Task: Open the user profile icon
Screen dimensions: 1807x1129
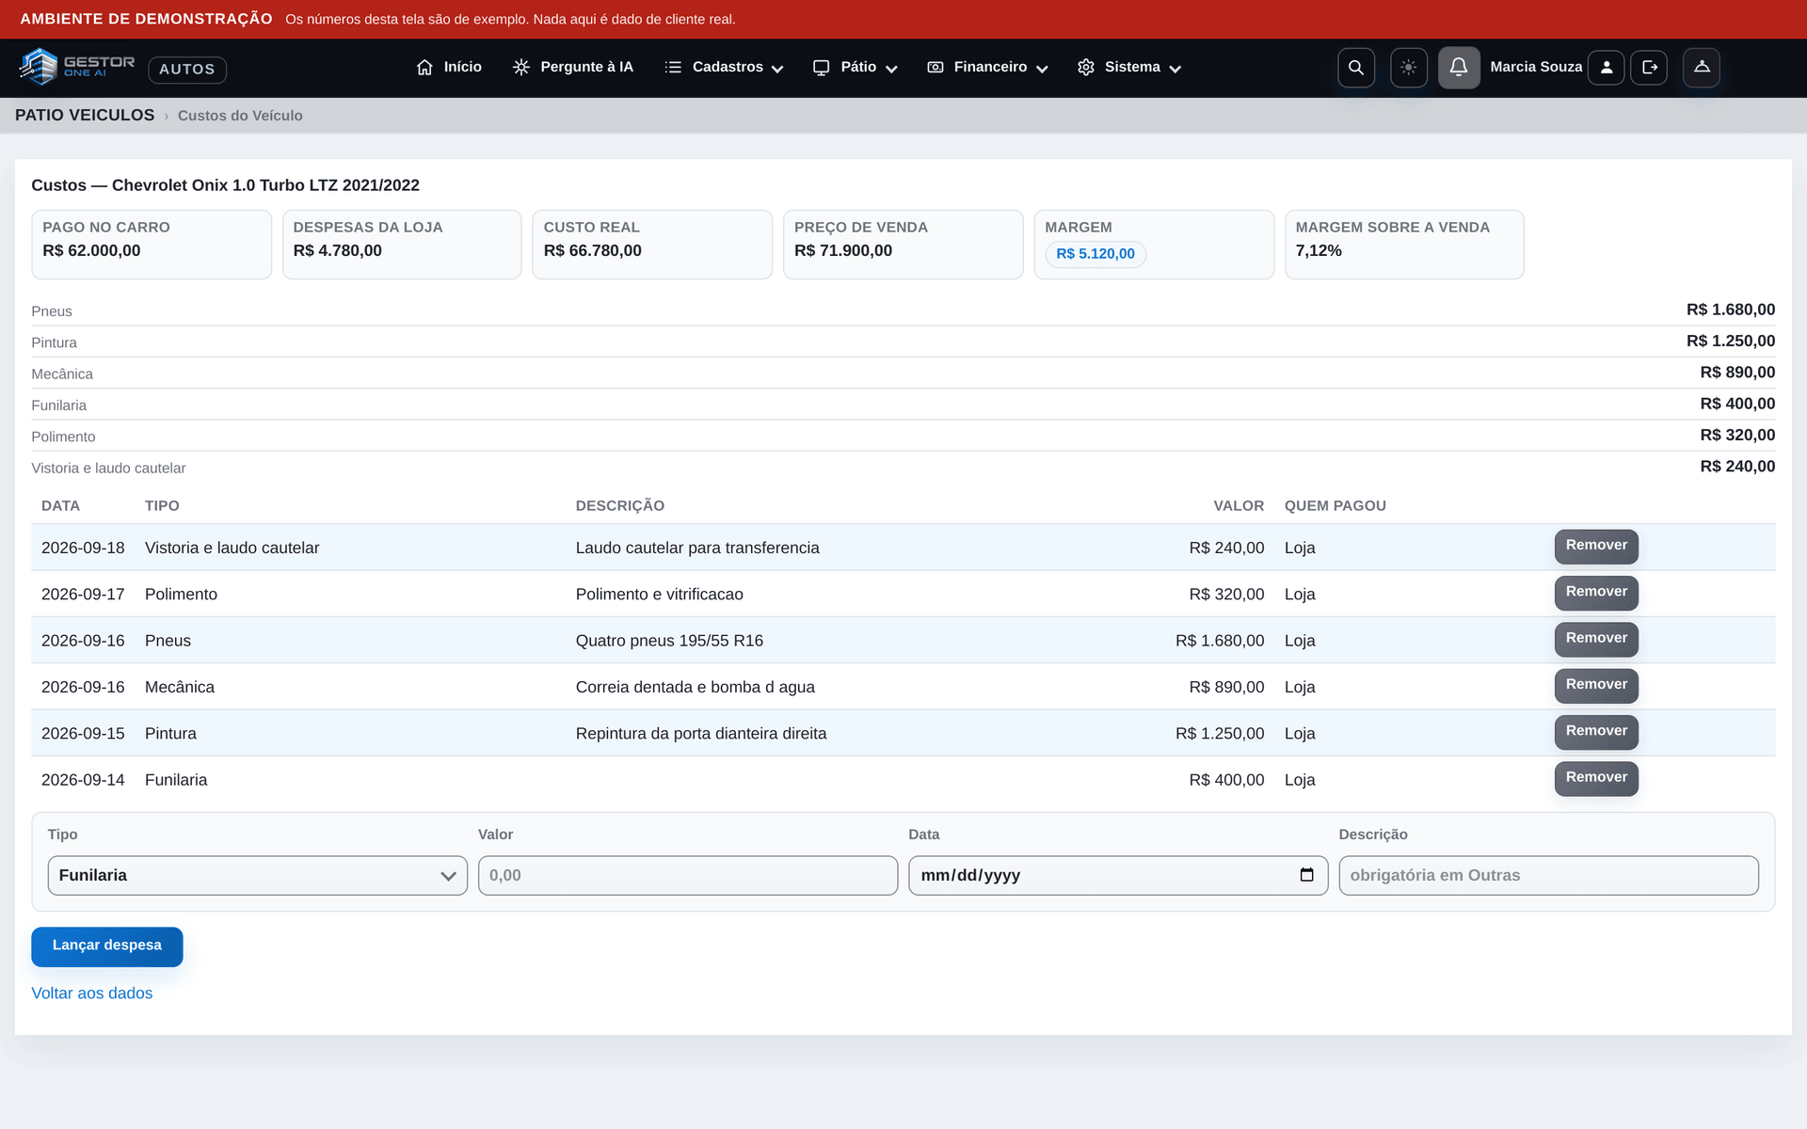Action: (1606, 68)
